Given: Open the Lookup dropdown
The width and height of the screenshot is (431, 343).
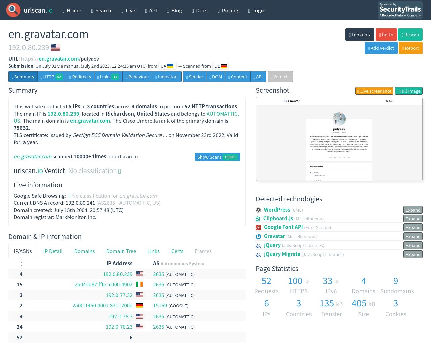Looking at the screenshot, I should tap(360, 35).
